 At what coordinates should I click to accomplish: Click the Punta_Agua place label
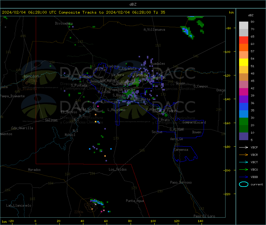click(135, 201)
